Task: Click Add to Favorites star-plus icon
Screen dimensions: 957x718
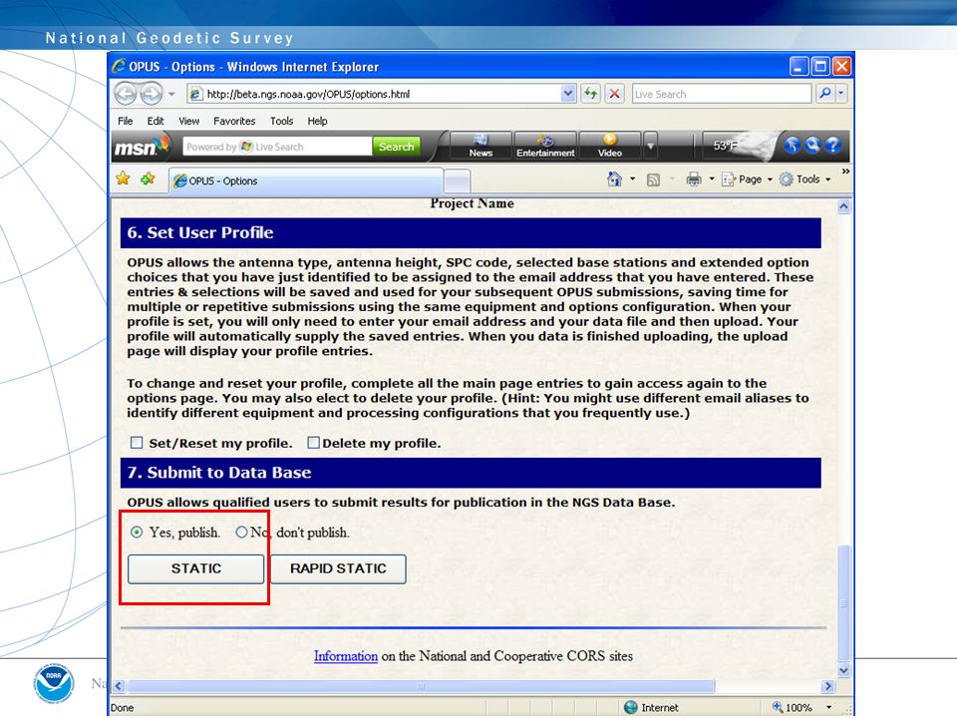Action: tap(148, 179)
